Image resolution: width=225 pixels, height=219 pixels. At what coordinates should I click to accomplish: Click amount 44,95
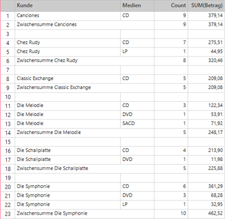206,52
